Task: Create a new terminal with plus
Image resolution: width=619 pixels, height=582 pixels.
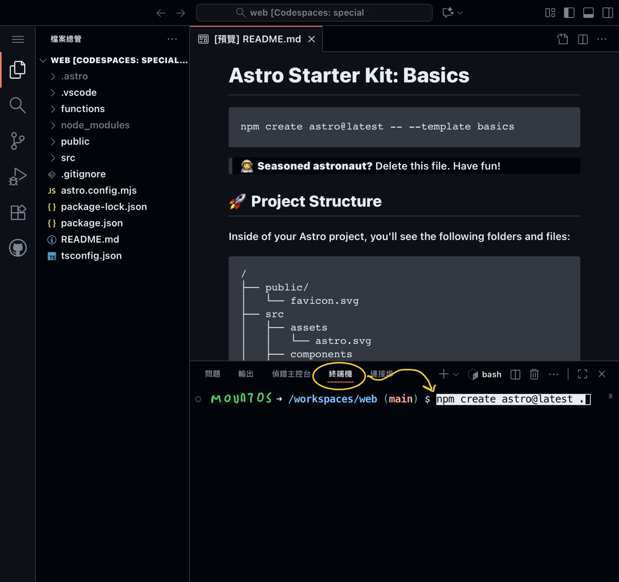Action: click(x=443, y=374)
